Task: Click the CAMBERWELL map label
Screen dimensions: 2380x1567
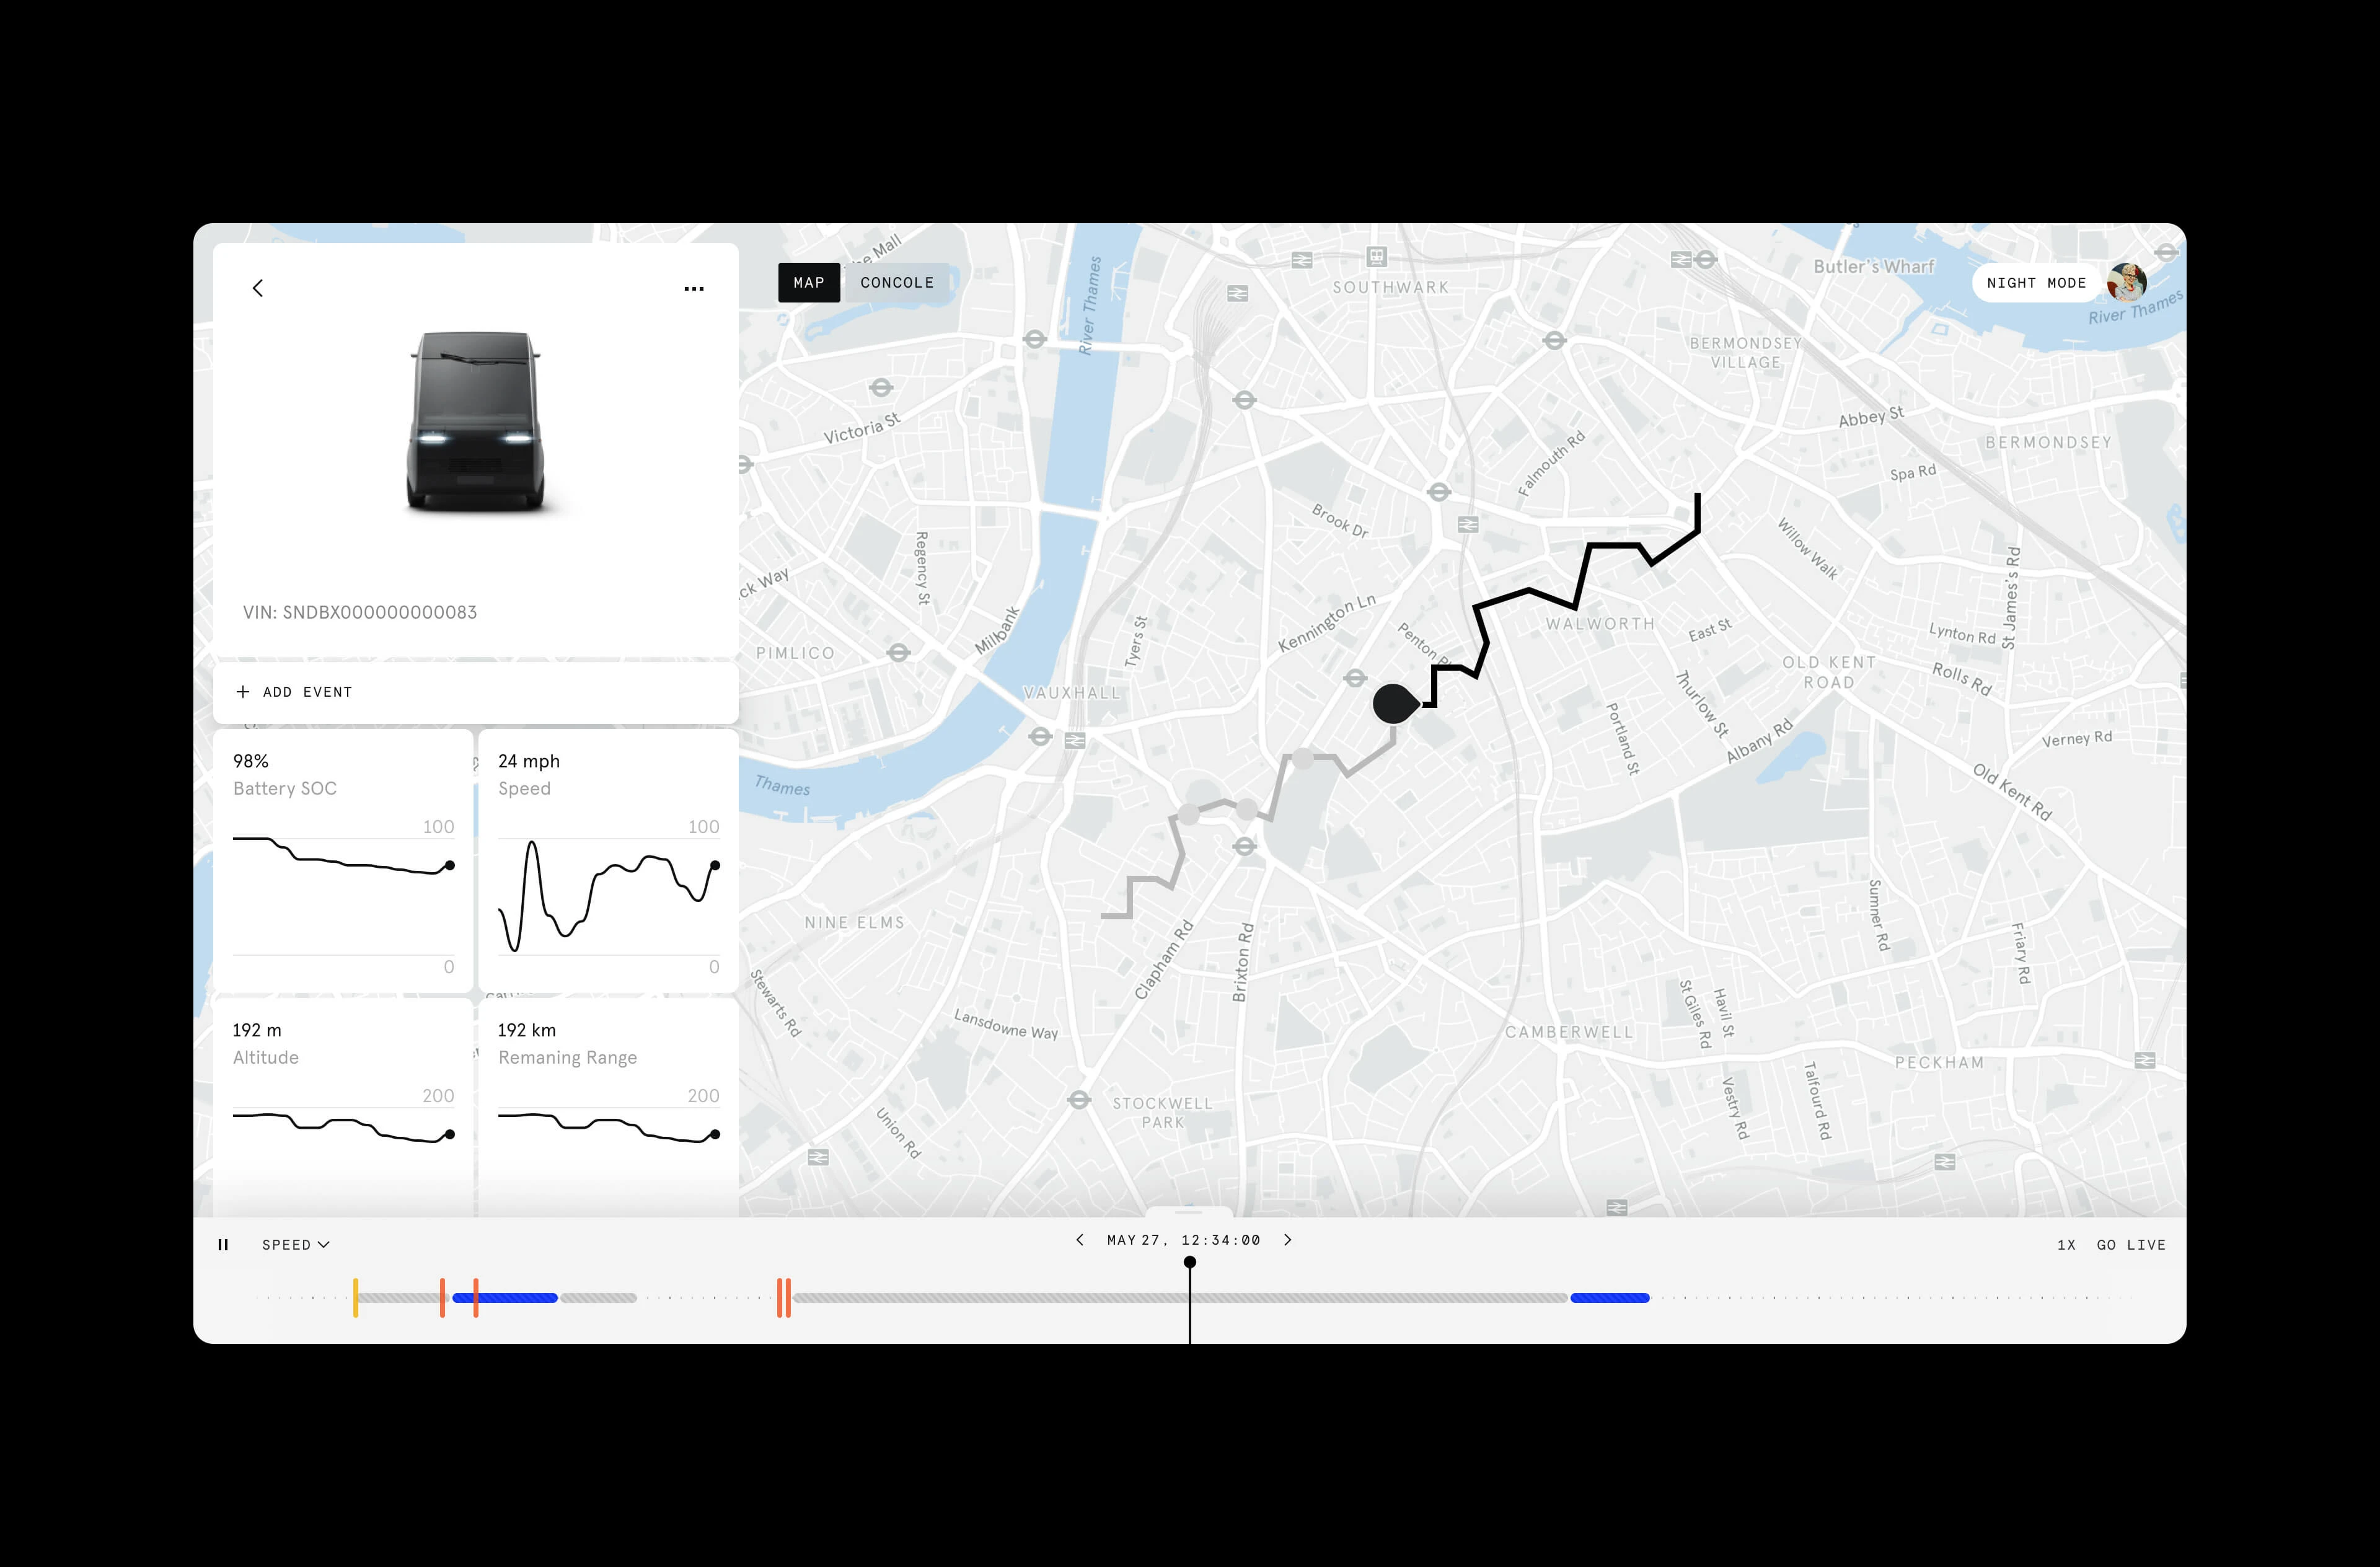Action: 1568,1032
